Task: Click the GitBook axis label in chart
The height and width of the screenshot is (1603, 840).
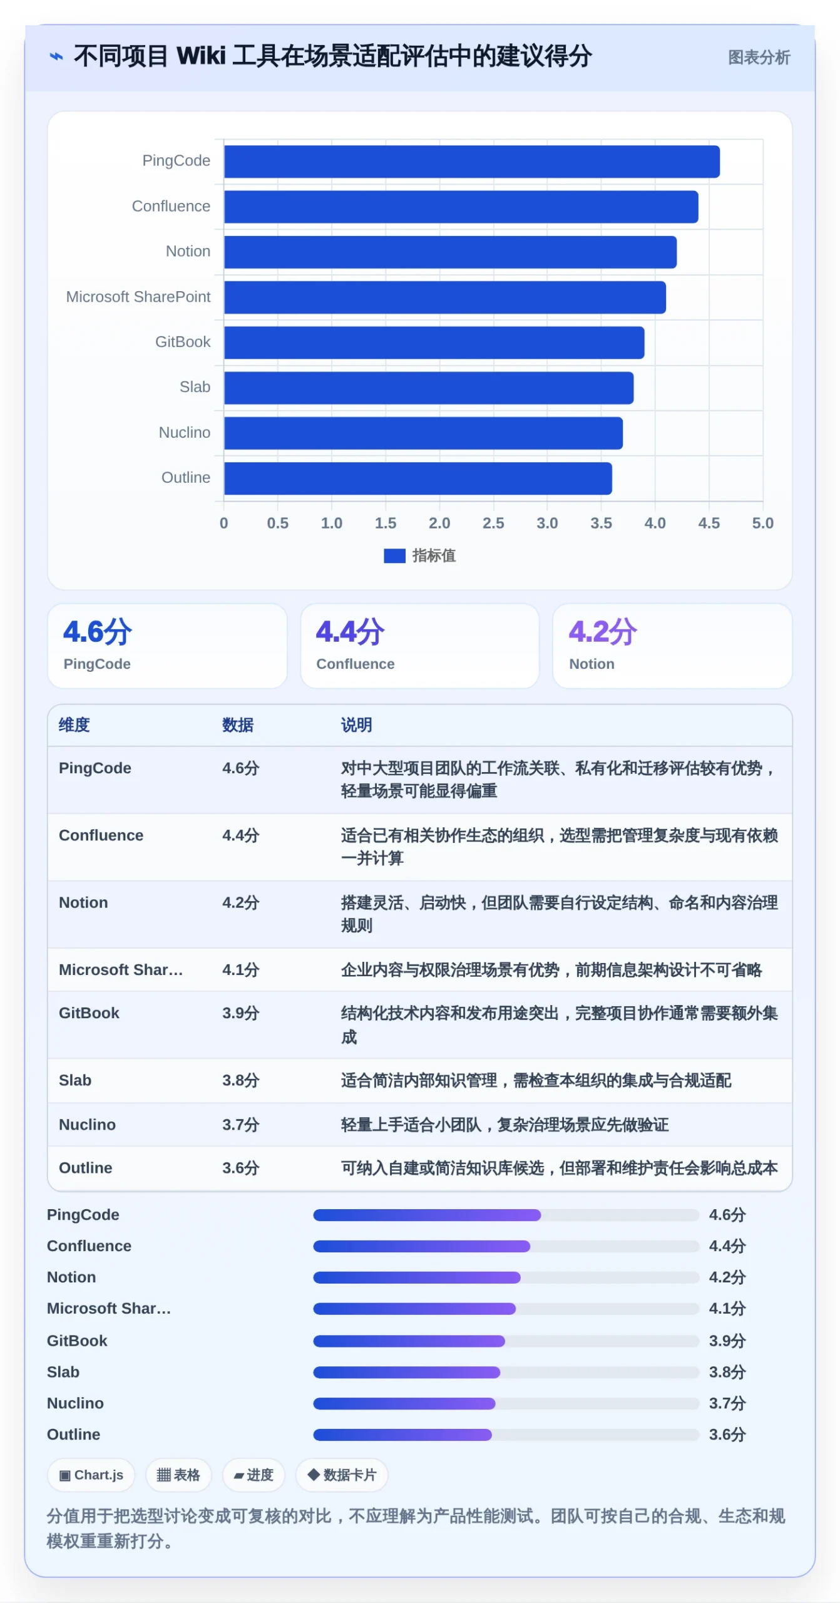Action: [183, 342]
